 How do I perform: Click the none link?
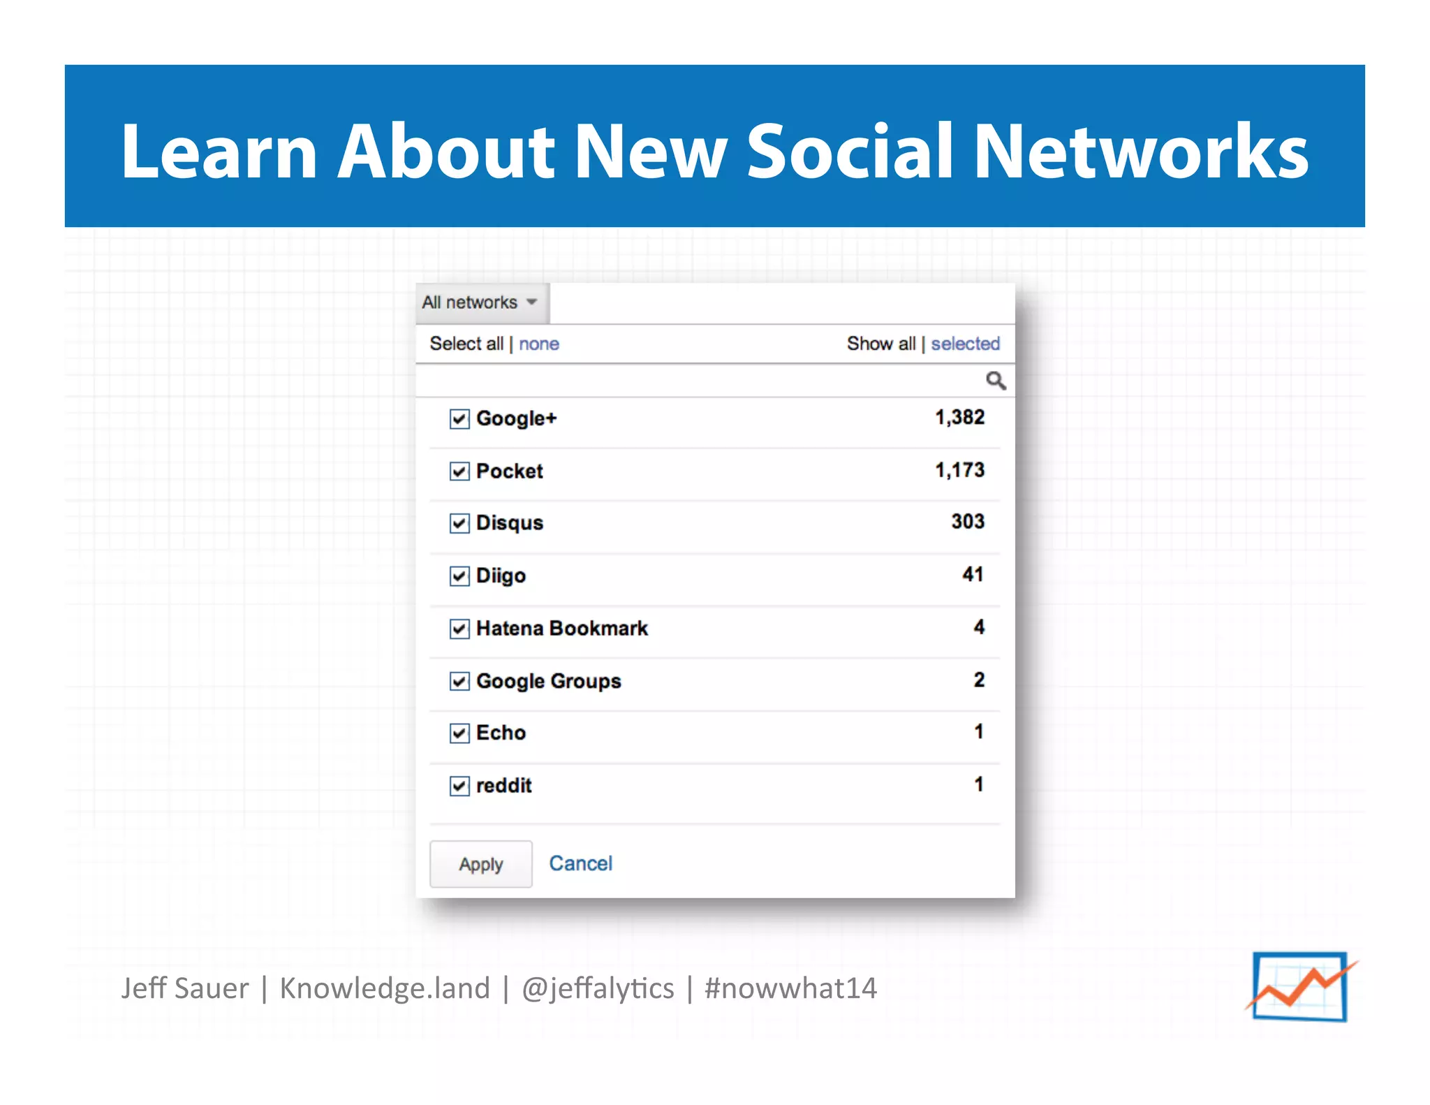tap(539, 344)
